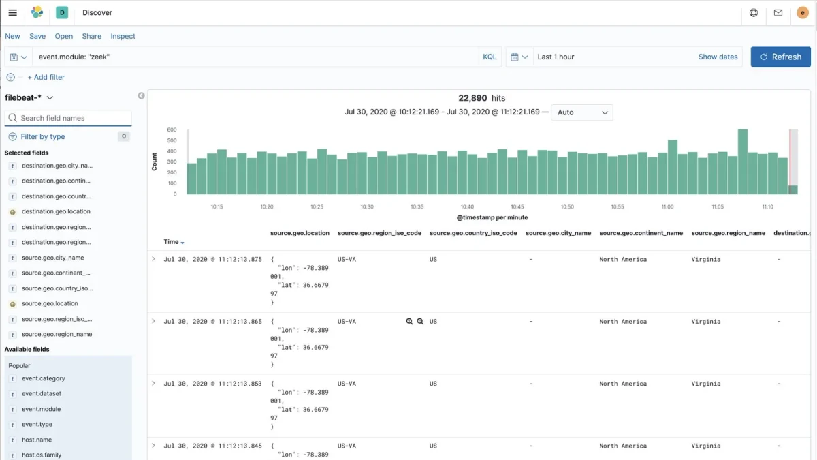This screenshot has height=460, width=817.
Task: Open saved query menu icon
Action: [x=18, y=57]
